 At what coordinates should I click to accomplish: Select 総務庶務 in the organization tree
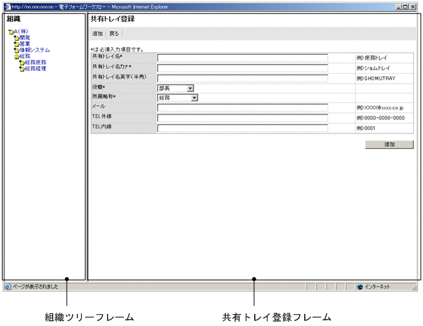click(36, 63)
